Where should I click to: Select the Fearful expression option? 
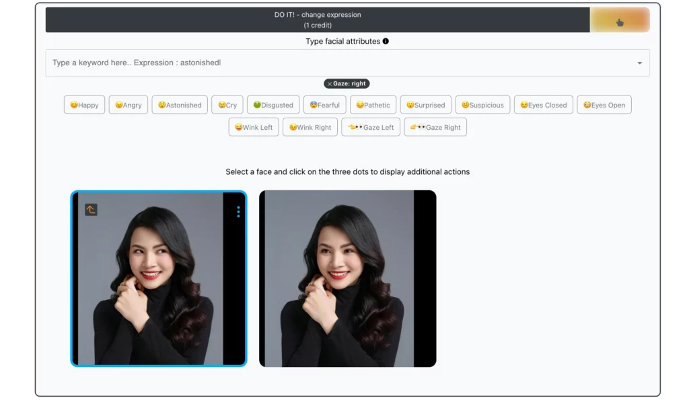pyautogui.click(x=324, y=105)
